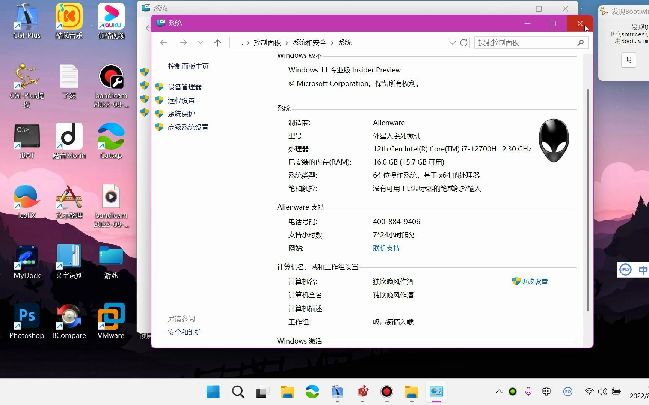Open 设备管理器 from the sidebar
This screenshot has height=405, width=649.
click(185, 87)
